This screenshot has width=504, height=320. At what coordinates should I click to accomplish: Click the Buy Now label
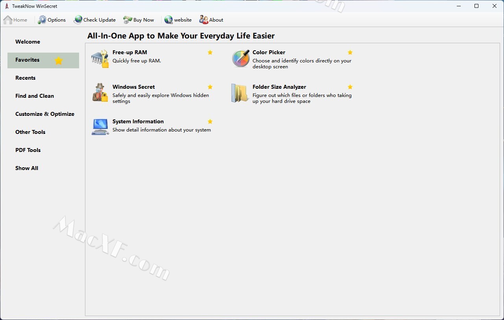pyautogui.click(x=144, y=20)
